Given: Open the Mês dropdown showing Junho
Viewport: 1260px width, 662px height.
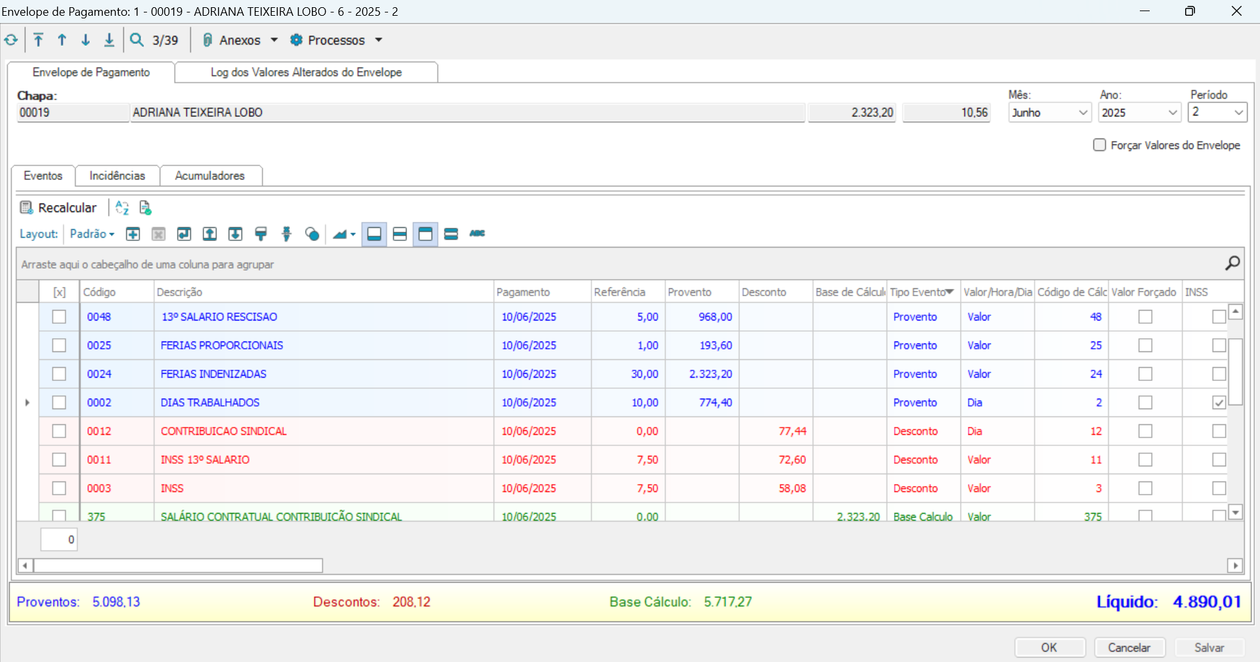Looking at the screenshot, I should (1083, 112).
